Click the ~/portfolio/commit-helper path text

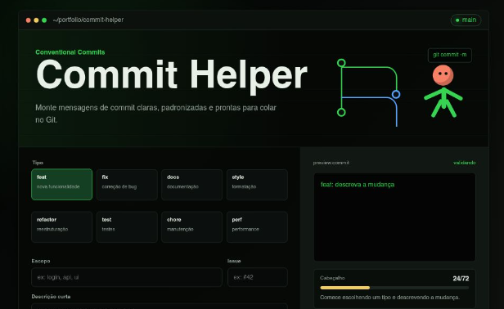(x=88, y=20)
